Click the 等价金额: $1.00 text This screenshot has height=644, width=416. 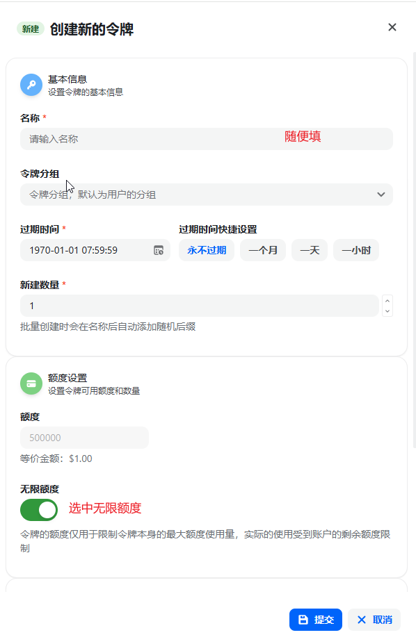tap(56, 459)
